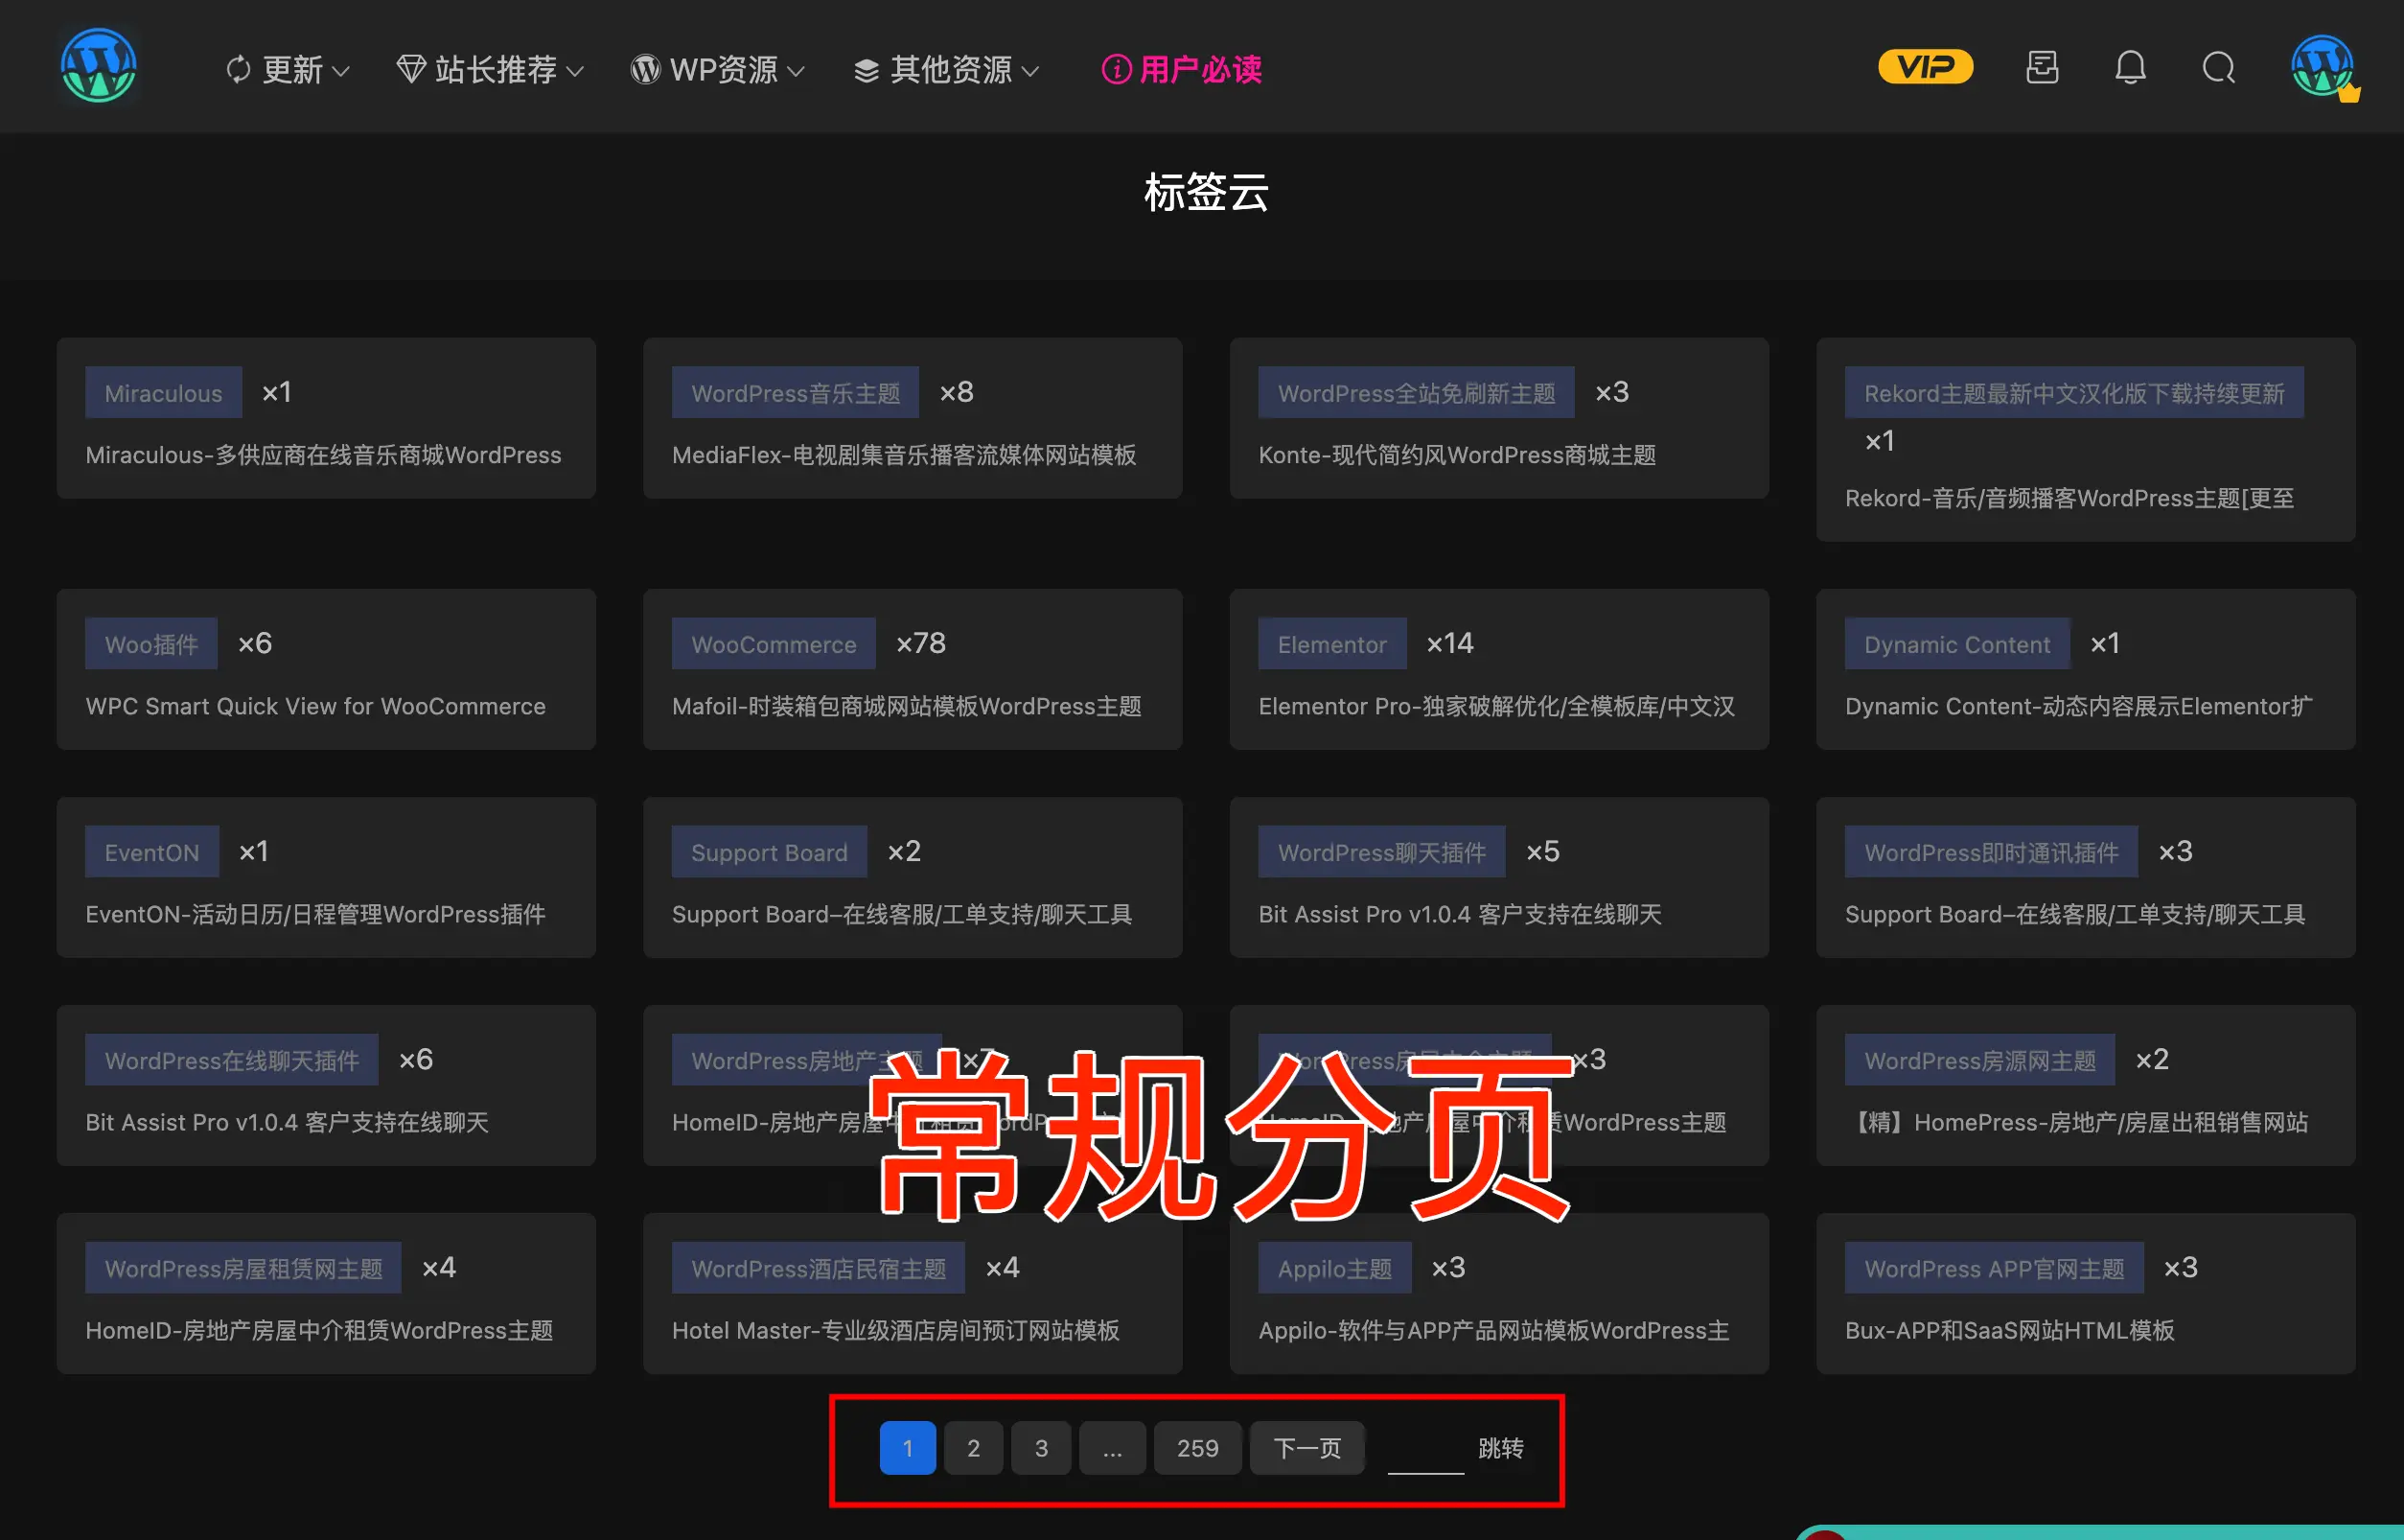Open Hotel Master-专业级酒店房间预订 article
Image resolution: width=2404 pixels, height=1540 pixels.
[x=895, y=1330]
